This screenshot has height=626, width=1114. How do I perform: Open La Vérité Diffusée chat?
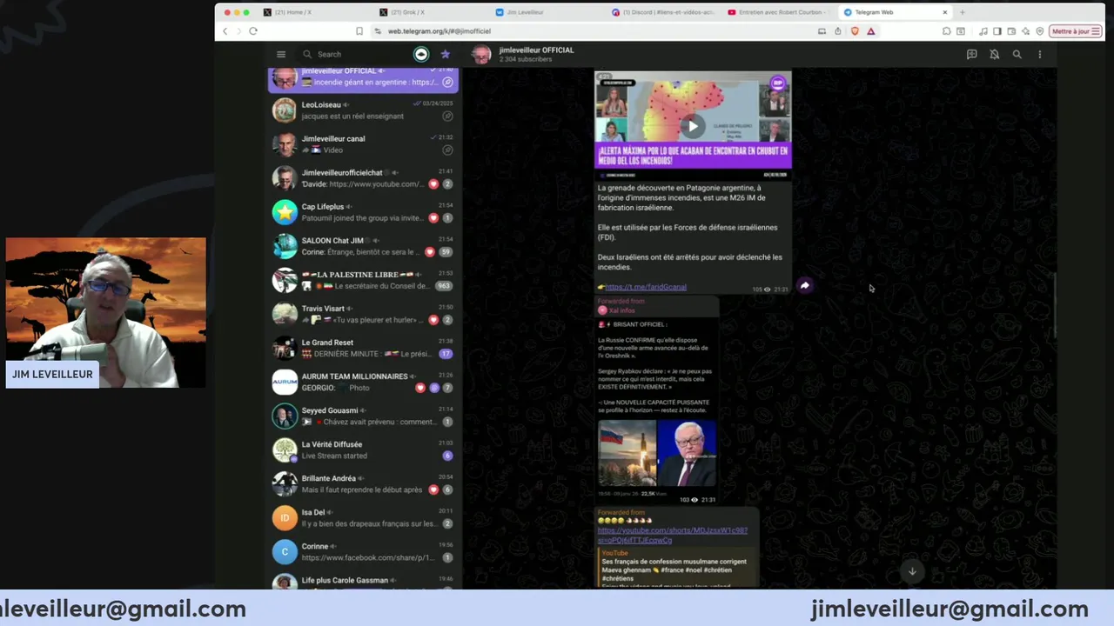pyautogui.click(x=364, y=450)
